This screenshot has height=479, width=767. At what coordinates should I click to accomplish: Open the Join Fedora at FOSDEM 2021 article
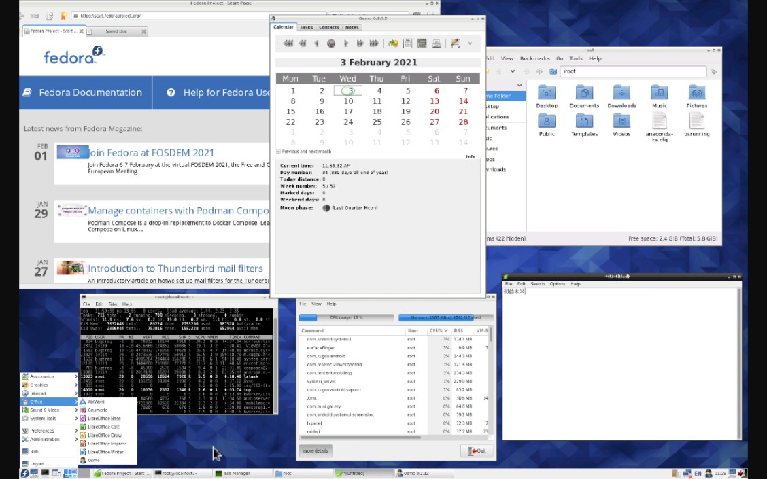tap(151, 153)
